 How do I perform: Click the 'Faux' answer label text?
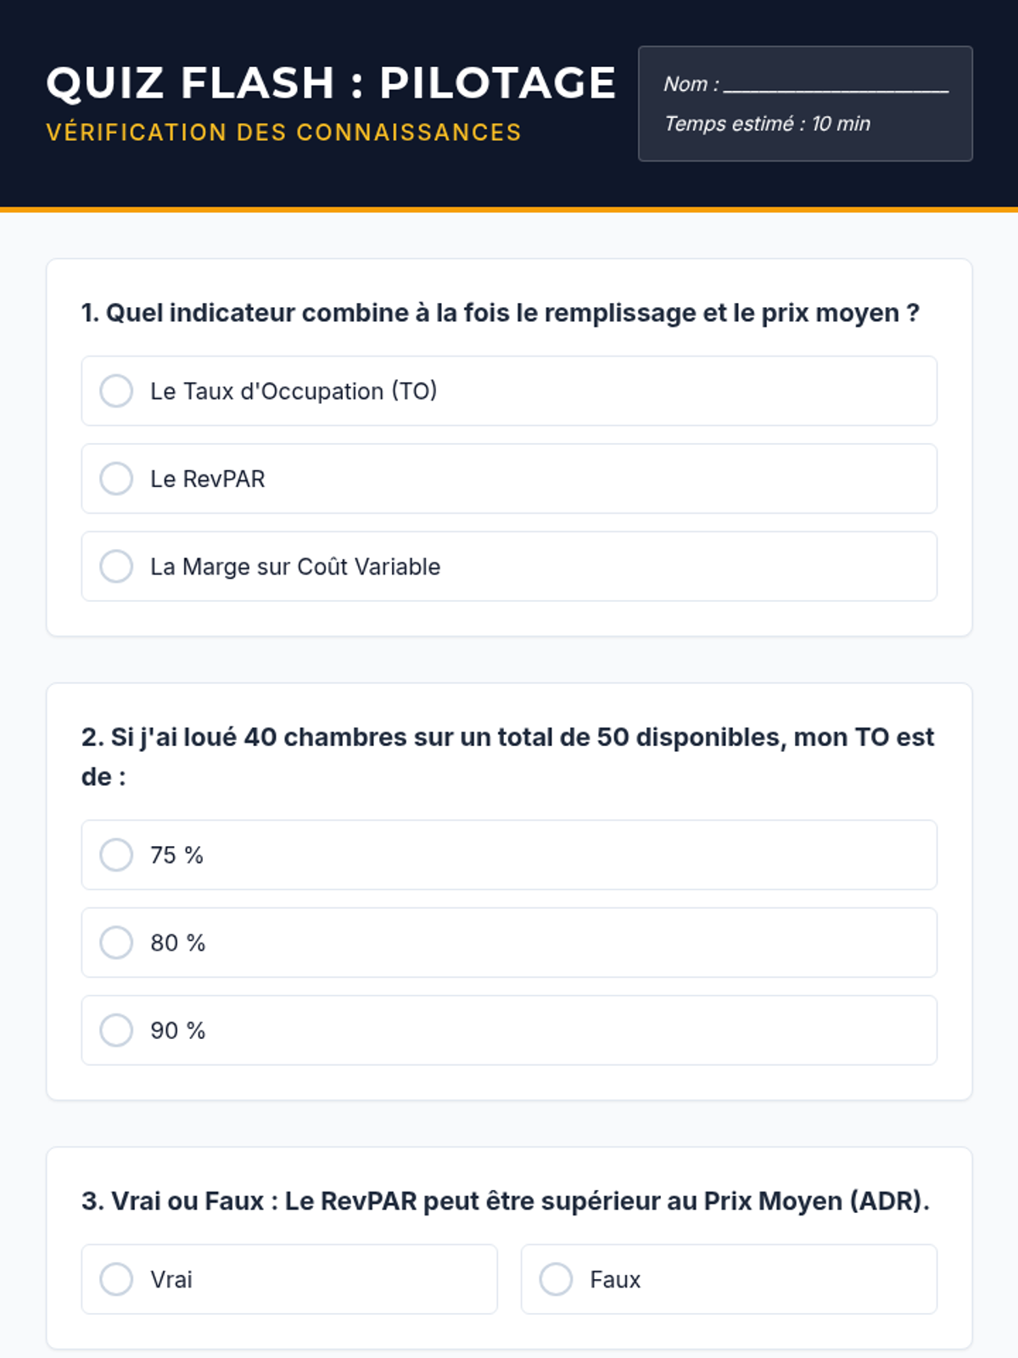(x=615, y=1280)
